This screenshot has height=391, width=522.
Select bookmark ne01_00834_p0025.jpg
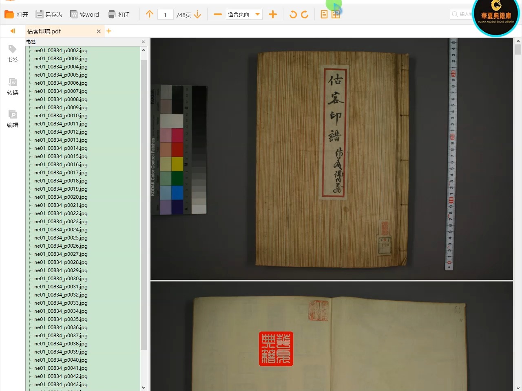tap(61, 238)
